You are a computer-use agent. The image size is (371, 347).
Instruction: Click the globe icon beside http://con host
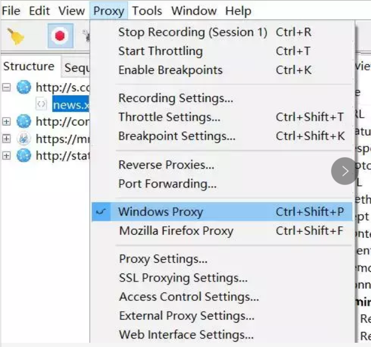coord(24,121)
